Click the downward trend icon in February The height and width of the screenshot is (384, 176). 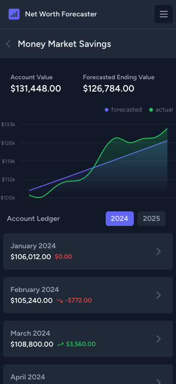click(x=60, y=301)
